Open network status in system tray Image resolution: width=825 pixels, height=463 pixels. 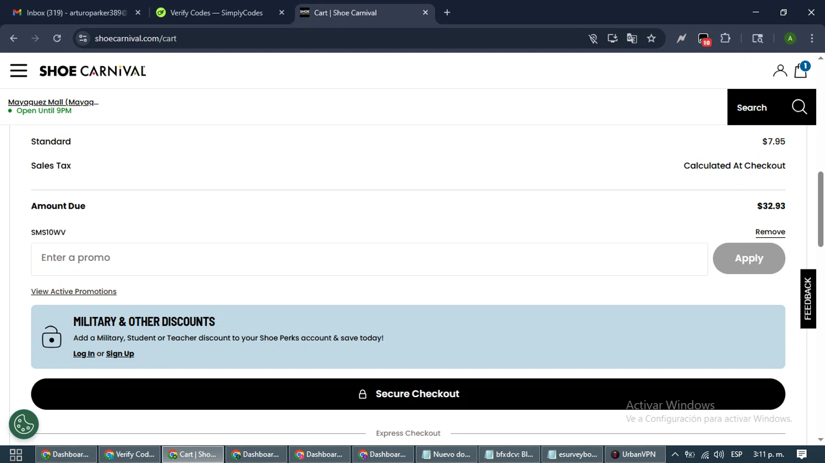tap(705, 455)
